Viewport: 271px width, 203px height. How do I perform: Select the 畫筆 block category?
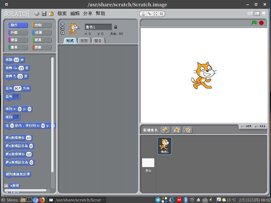(18, 47)
